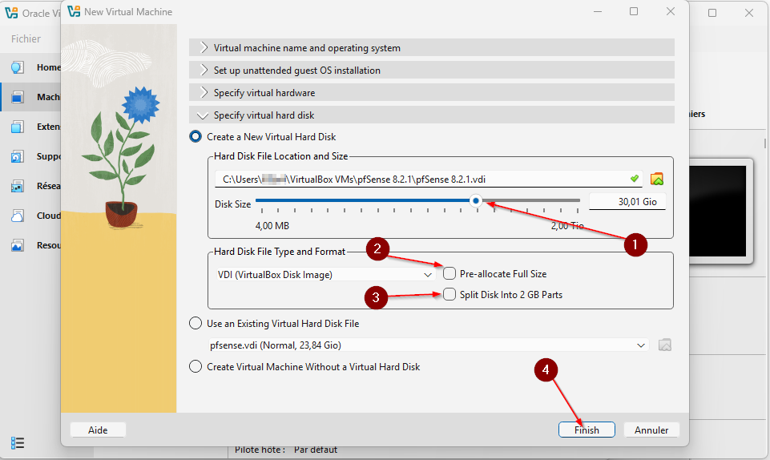Image resolution: width=770 pixels, height=460 pixels.
Task: Click the Home icon in sidebar
Action: [18, 67]
